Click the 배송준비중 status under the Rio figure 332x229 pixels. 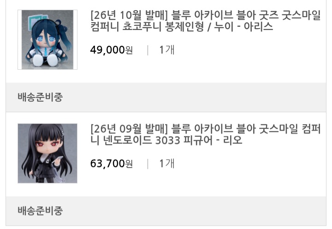pos(40,211)
